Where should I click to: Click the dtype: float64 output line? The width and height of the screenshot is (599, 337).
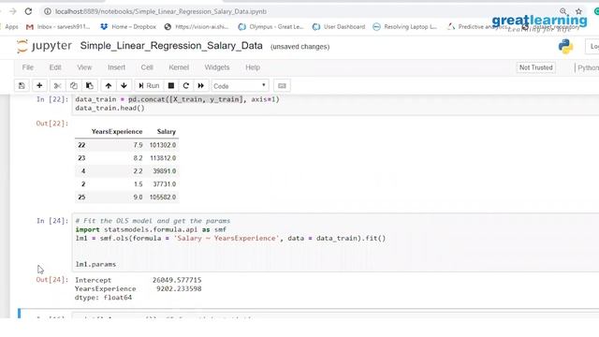103,298
